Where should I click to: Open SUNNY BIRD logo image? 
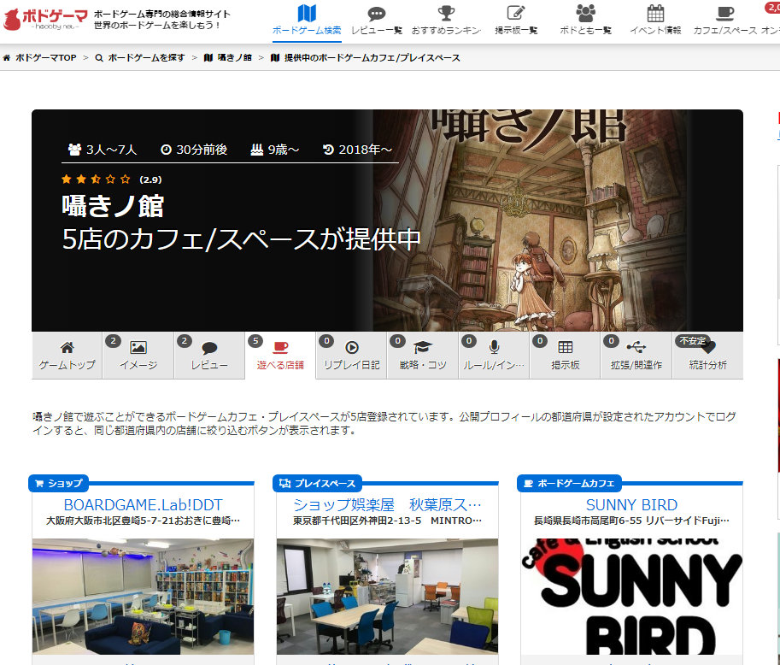point(631,597)
